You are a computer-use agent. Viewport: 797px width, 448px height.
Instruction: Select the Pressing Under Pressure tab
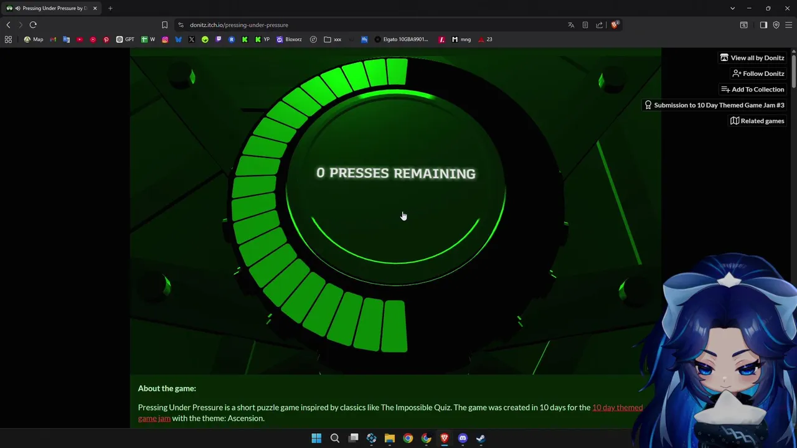(x=51, y=8)
